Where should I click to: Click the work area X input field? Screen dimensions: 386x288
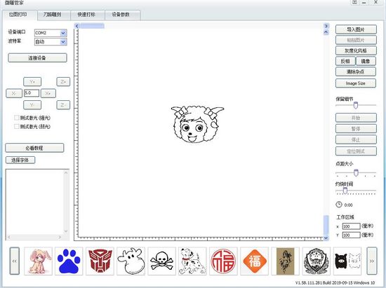351,226
